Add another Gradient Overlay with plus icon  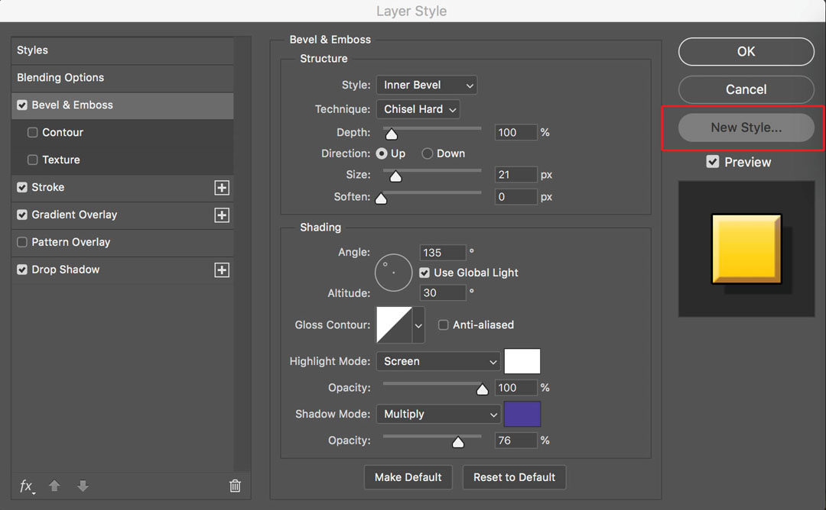222,215
